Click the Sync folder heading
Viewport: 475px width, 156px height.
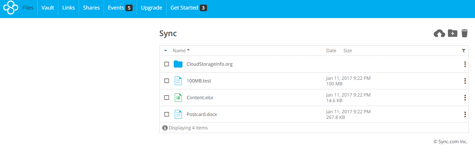pos(168,33)
